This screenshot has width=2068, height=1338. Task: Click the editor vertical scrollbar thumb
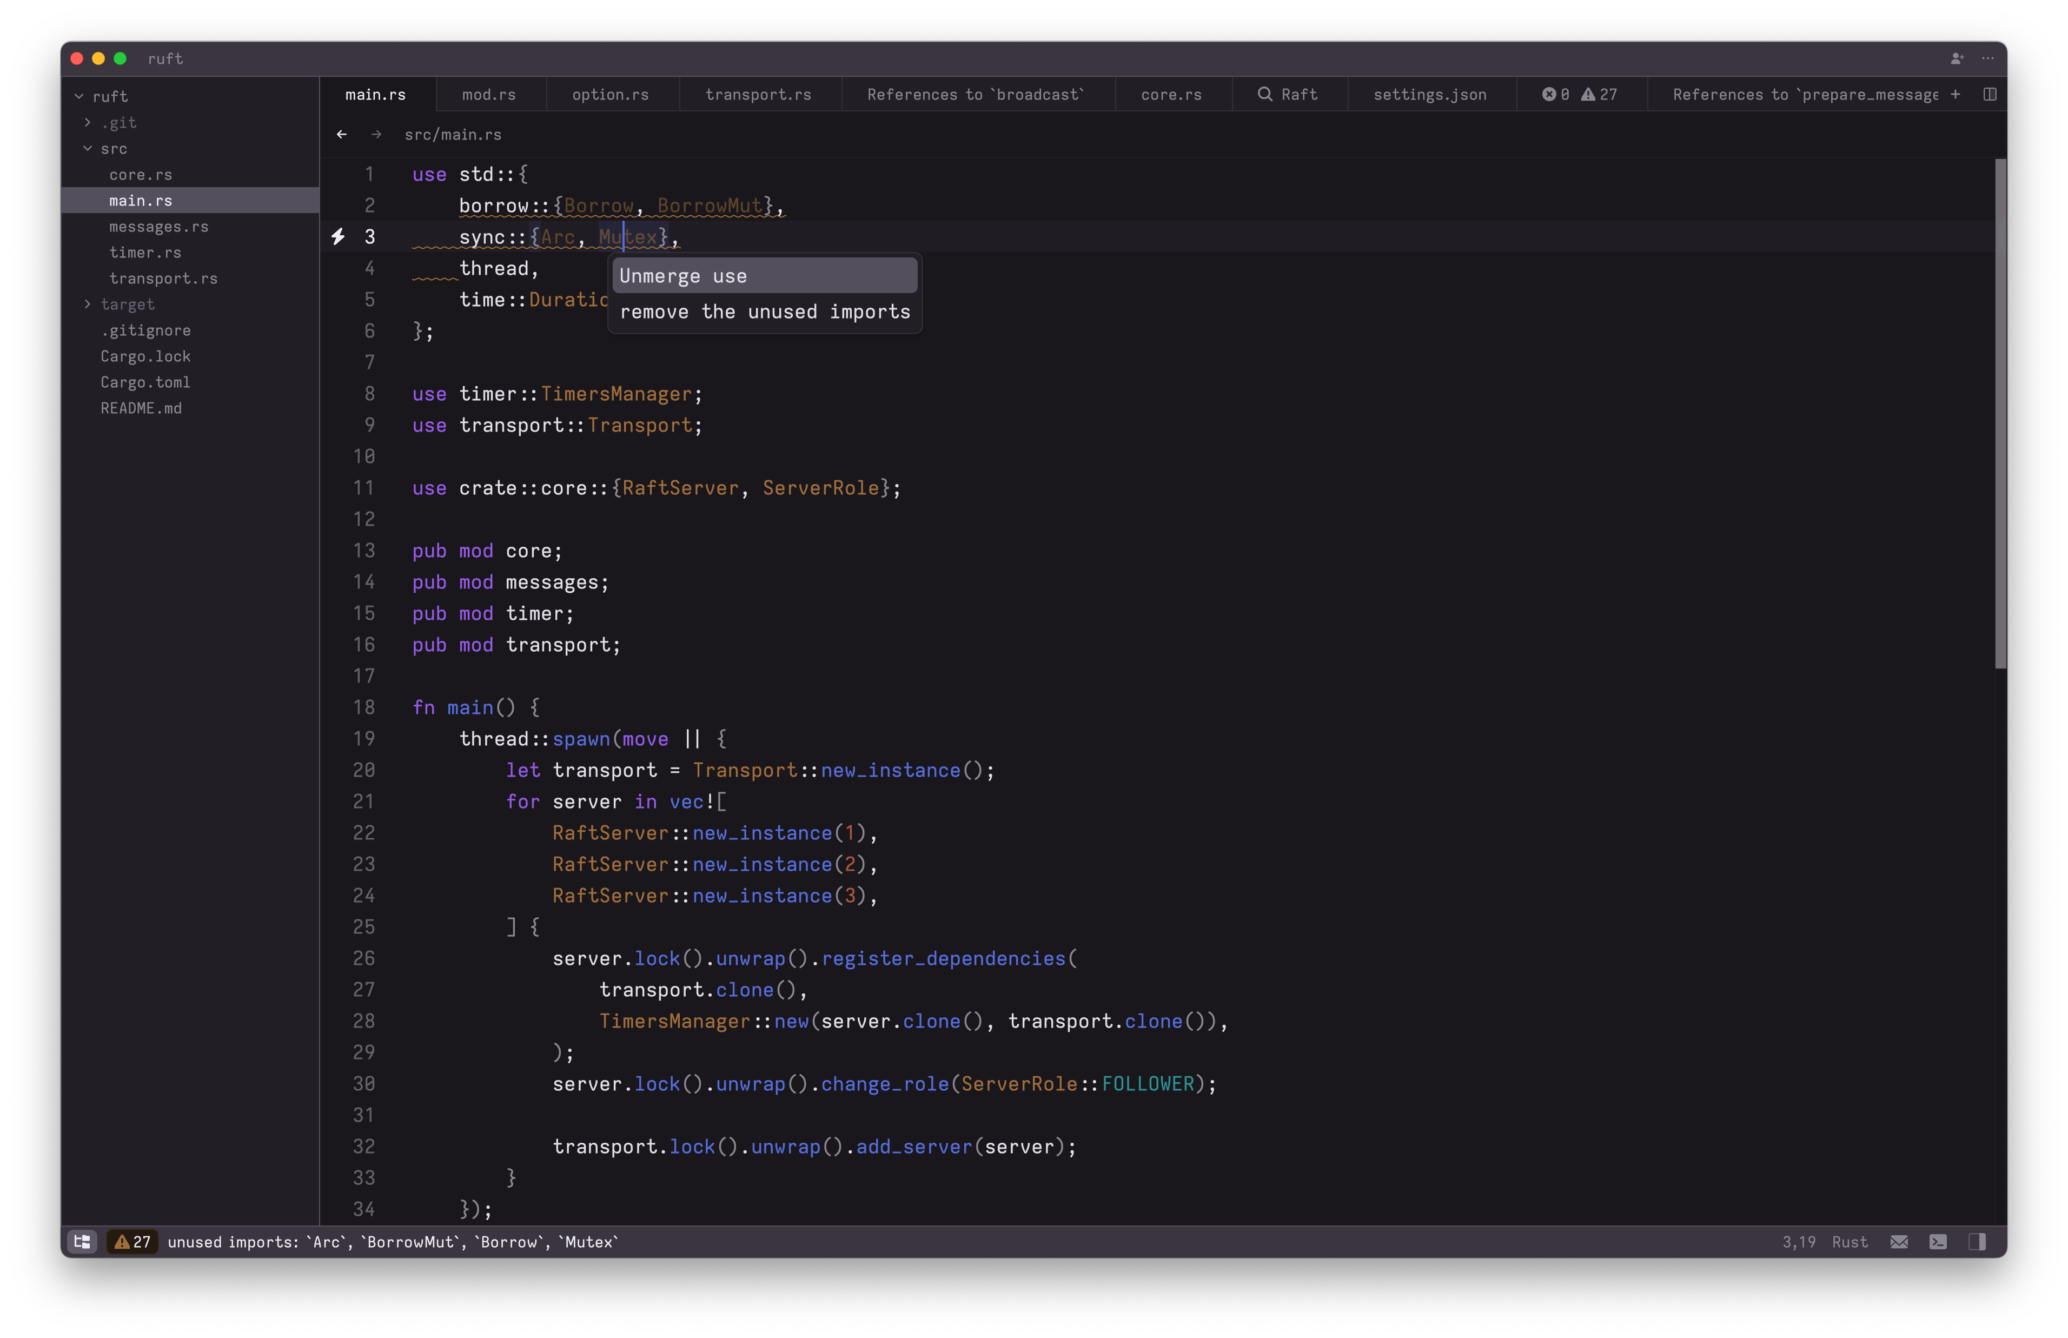coord(2000,414)
